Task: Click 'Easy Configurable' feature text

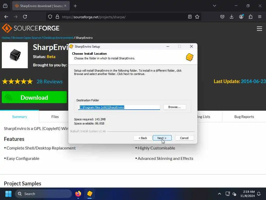Action: (23, 159)
